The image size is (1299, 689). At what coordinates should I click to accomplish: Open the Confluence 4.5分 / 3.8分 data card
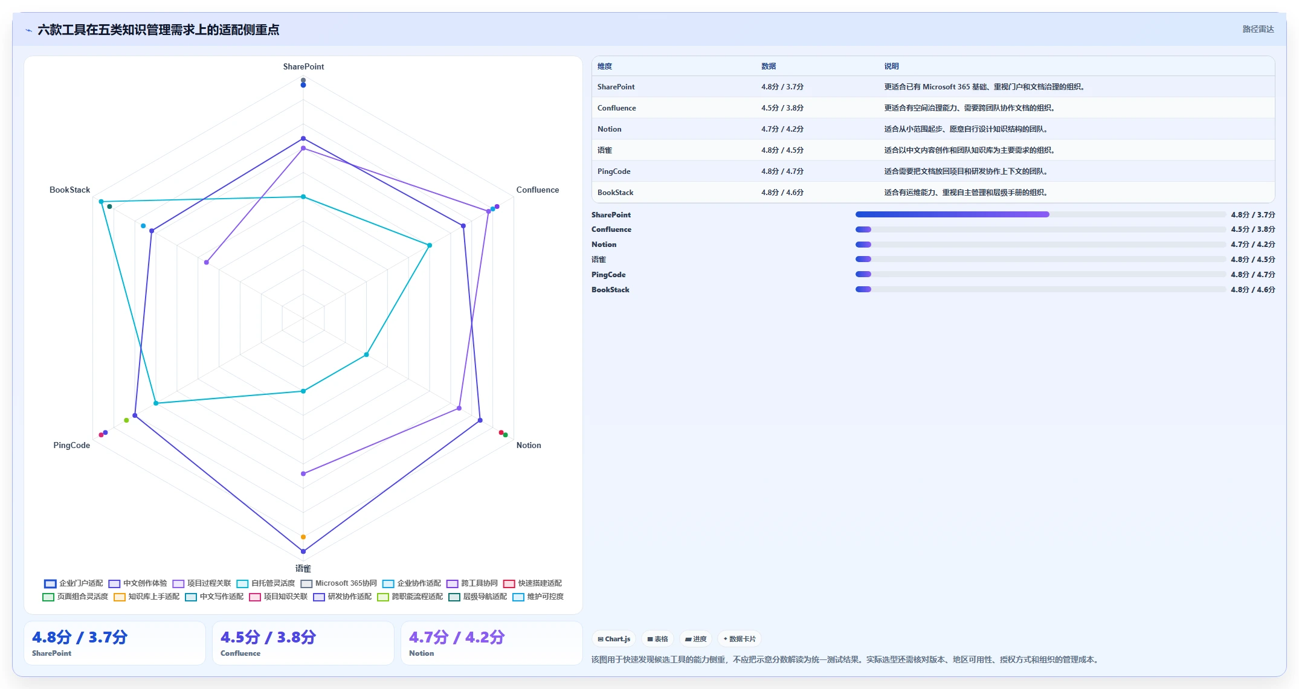click(303, 643)
